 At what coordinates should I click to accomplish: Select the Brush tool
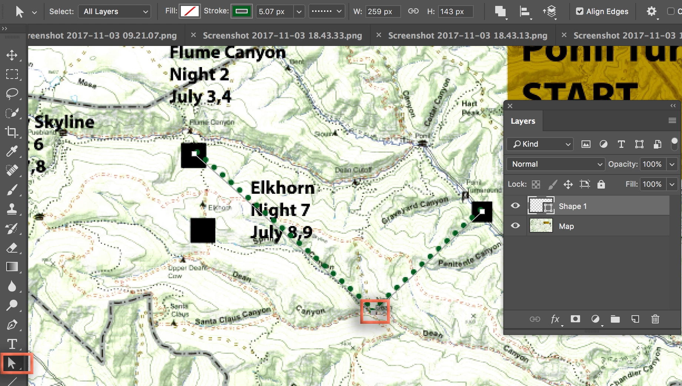(12, 190)
